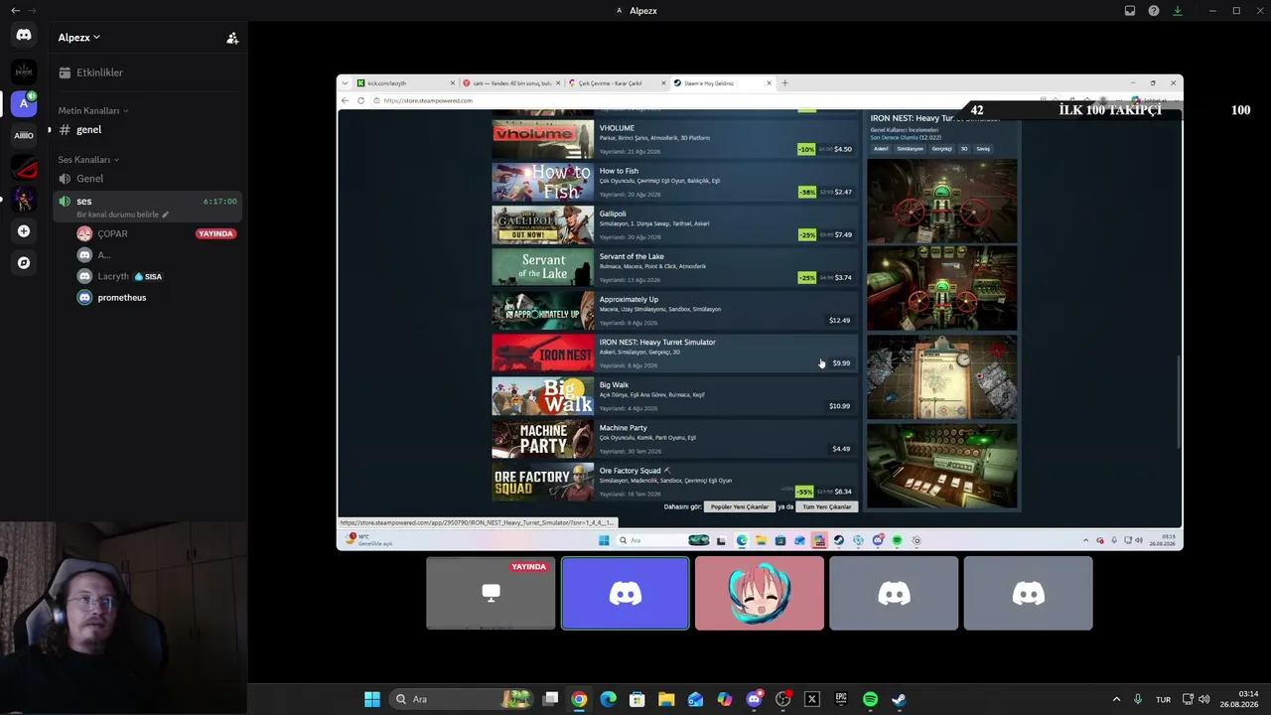Screen dimensions: 1271x715
Task: Click YAYINDA badge next to ÇOPAR
Action: [215, 233]
